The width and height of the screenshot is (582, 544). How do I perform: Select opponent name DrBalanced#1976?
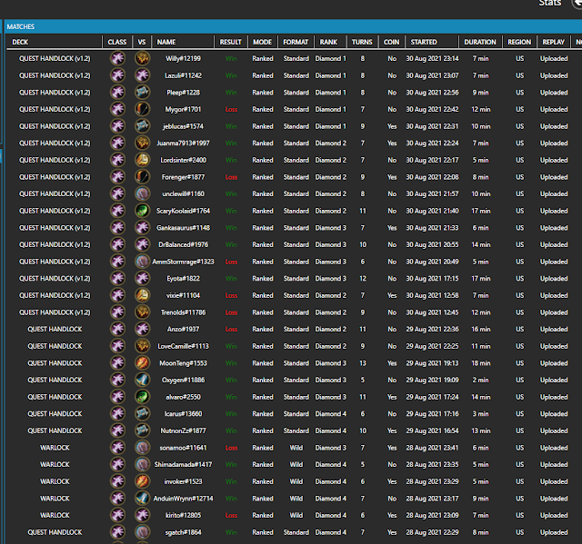[x=183, y=244]
